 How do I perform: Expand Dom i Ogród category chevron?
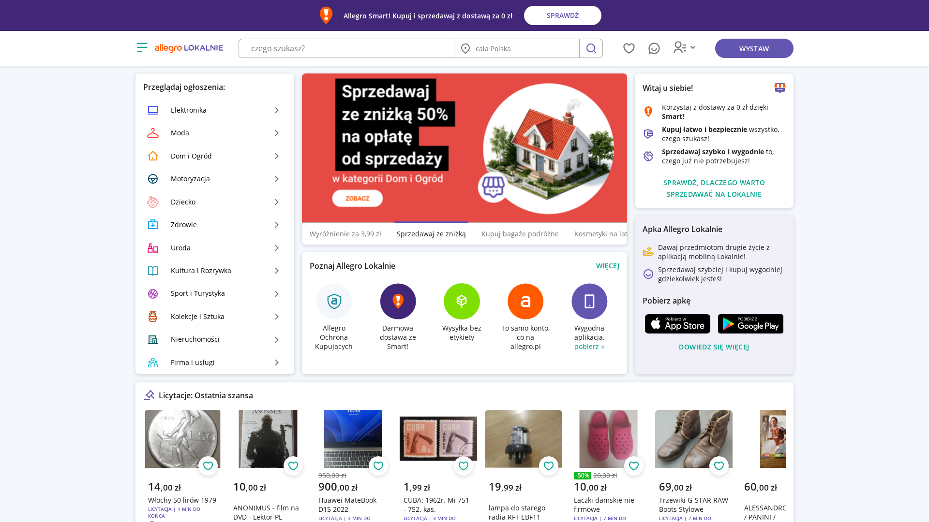(277, 156)
